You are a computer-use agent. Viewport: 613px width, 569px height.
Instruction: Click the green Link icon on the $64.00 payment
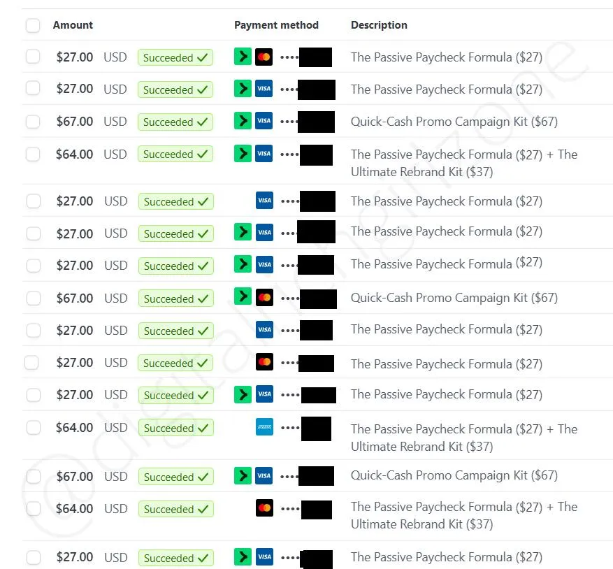click(242, 153)
